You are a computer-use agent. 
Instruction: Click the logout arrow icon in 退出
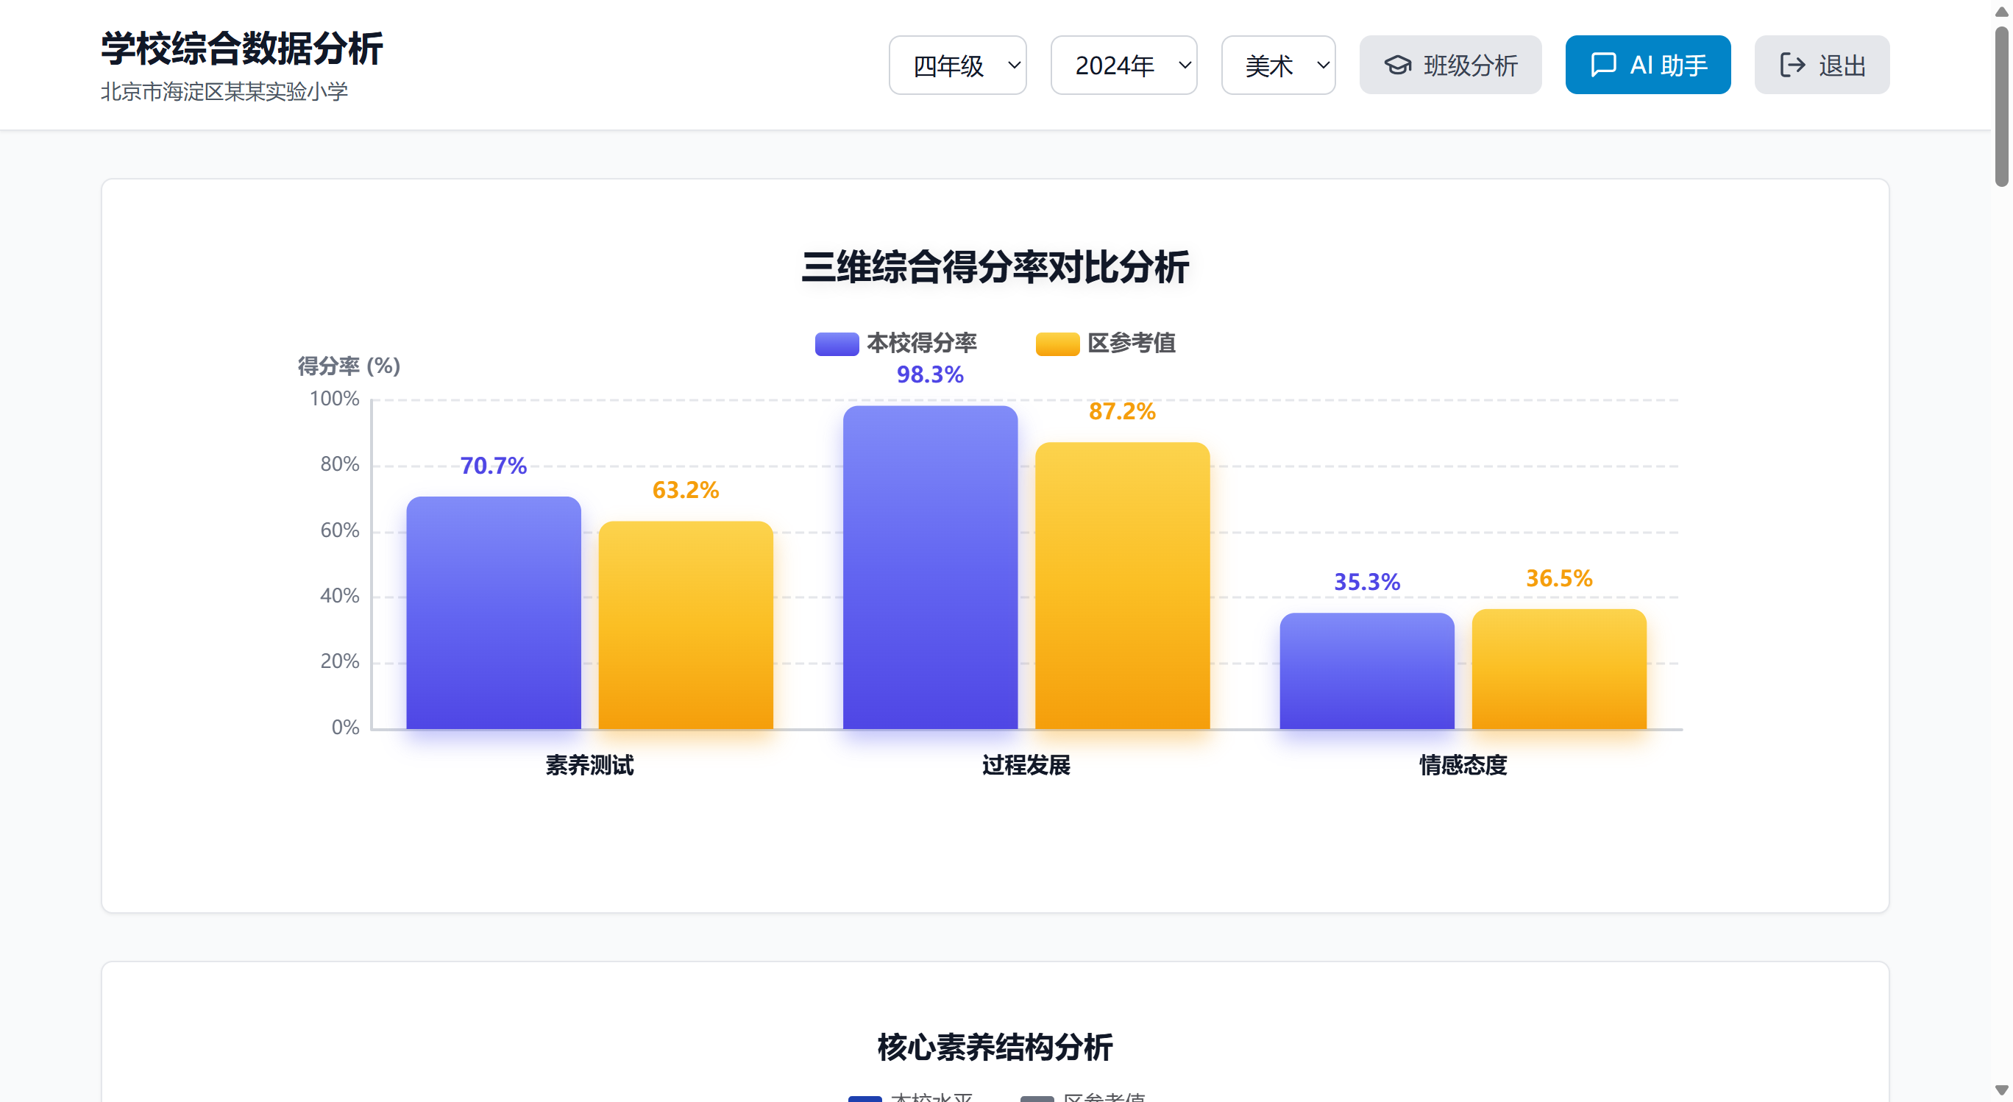1792,65
